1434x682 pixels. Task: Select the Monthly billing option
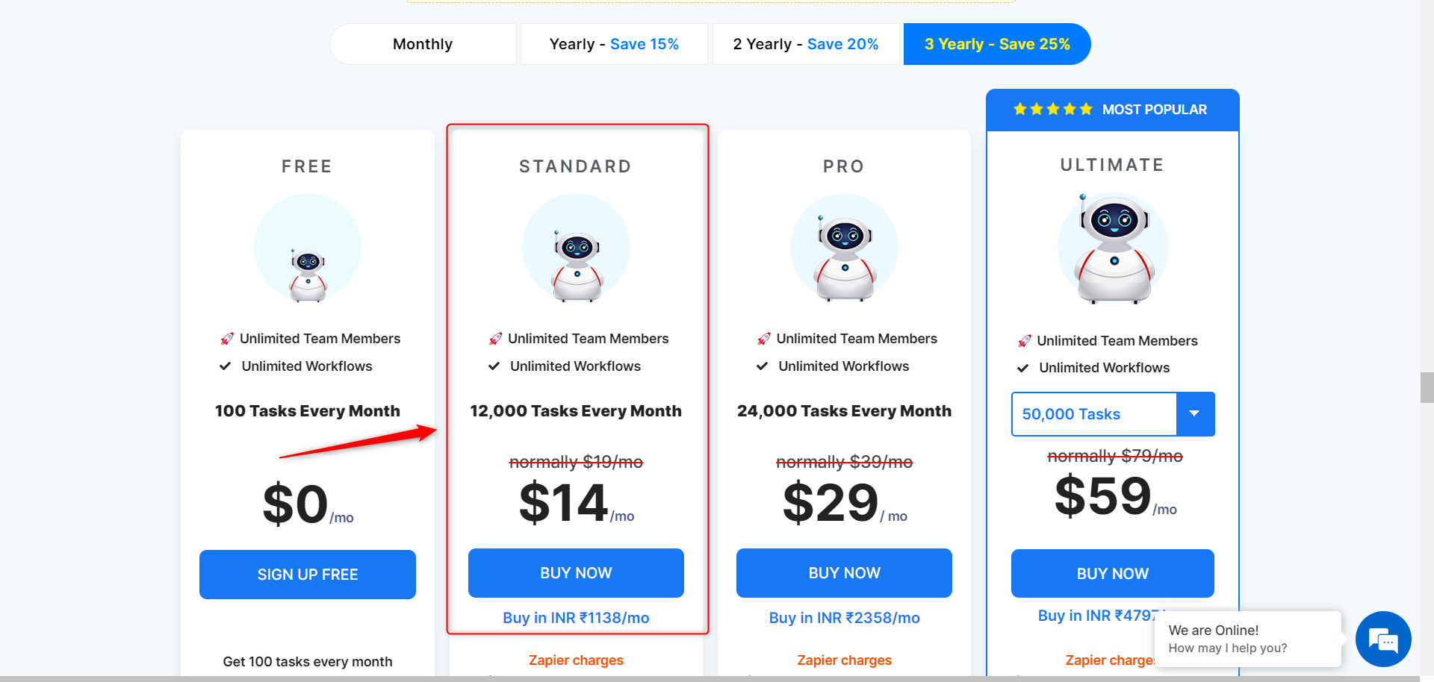coord(423,44)
